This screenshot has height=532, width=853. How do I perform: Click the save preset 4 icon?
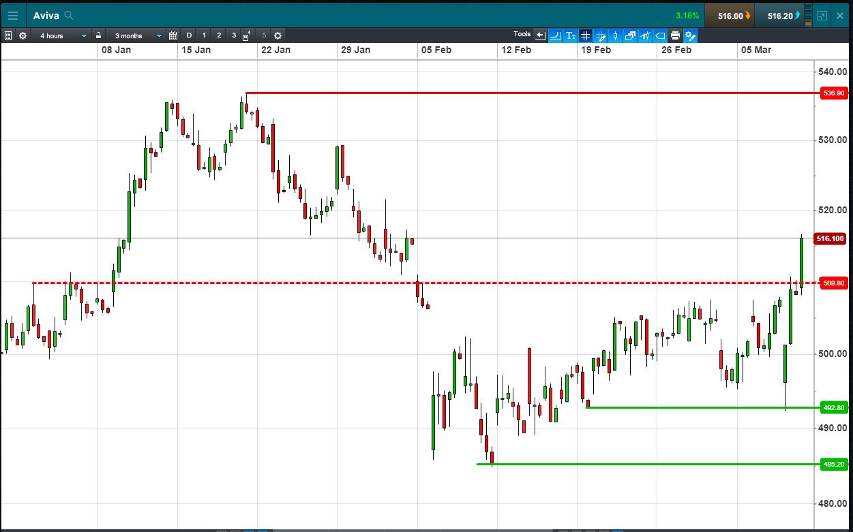(x=247, y=35)
